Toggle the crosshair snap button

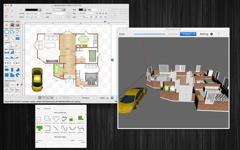pyautogui.click(x=44, y=98)
